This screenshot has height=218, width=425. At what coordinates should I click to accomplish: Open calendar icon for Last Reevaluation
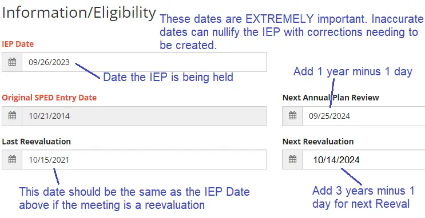(12, 160)
